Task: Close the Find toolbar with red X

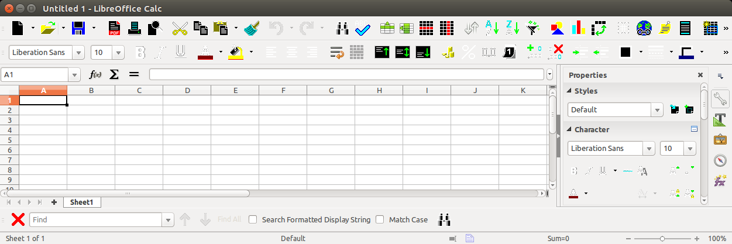Action: [18, 219]
